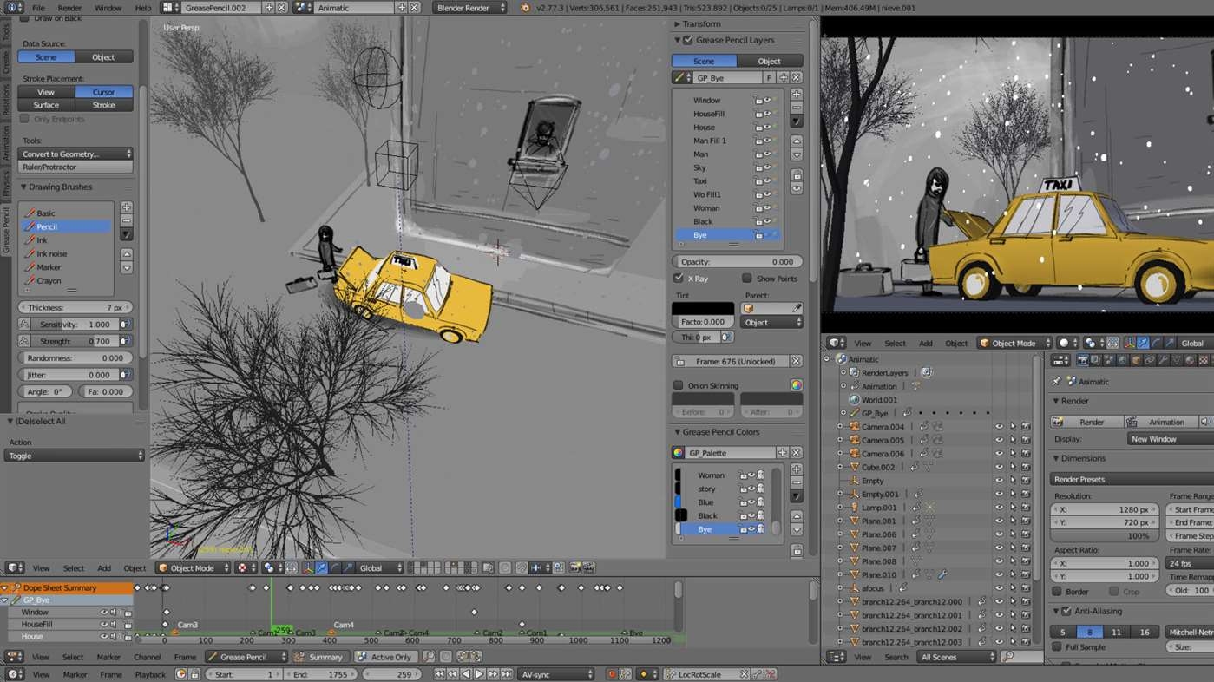Toggle the restrict-render icon for Lamp.001
Viewport: 1214px width, 682px height.
pyautogui.click(x=1025, y=508)
